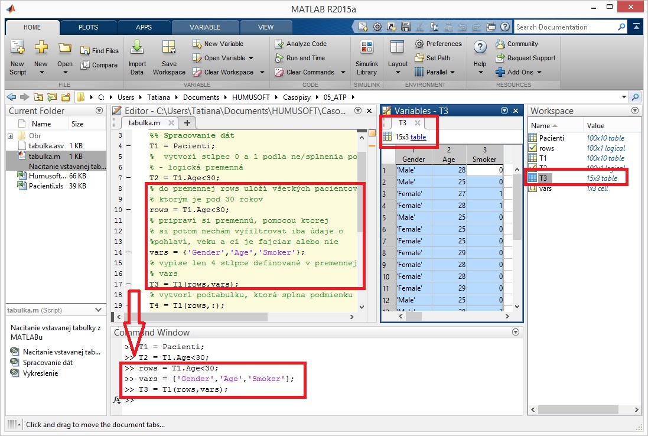Viewport: 648px width, 436px height.
Task: Switch to the VIEW tab
Action: pos(266,27)
